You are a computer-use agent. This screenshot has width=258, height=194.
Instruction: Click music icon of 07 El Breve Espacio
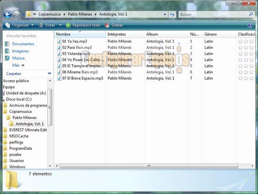[59, 78]
